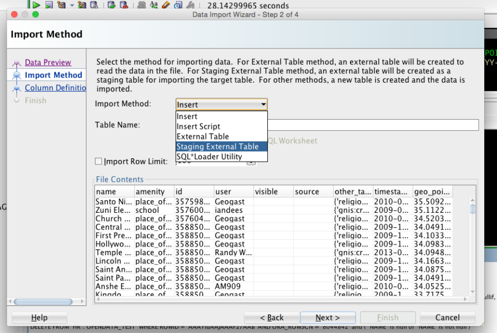This screenshot has height=333, width=497.
Task: Select the 'Anshe E...' name cell
Action: pos(114,287)
